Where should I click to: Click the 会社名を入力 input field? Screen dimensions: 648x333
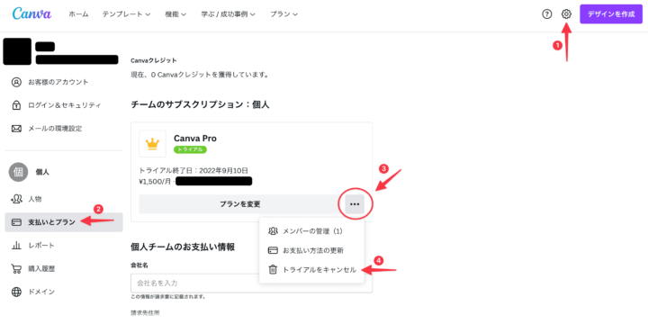[x=251, y=283]
